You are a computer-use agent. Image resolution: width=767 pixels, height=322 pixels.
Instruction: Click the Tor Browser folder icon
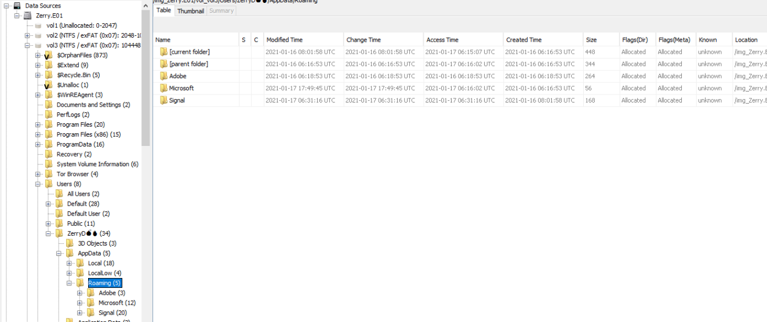(x=49, y=174)
